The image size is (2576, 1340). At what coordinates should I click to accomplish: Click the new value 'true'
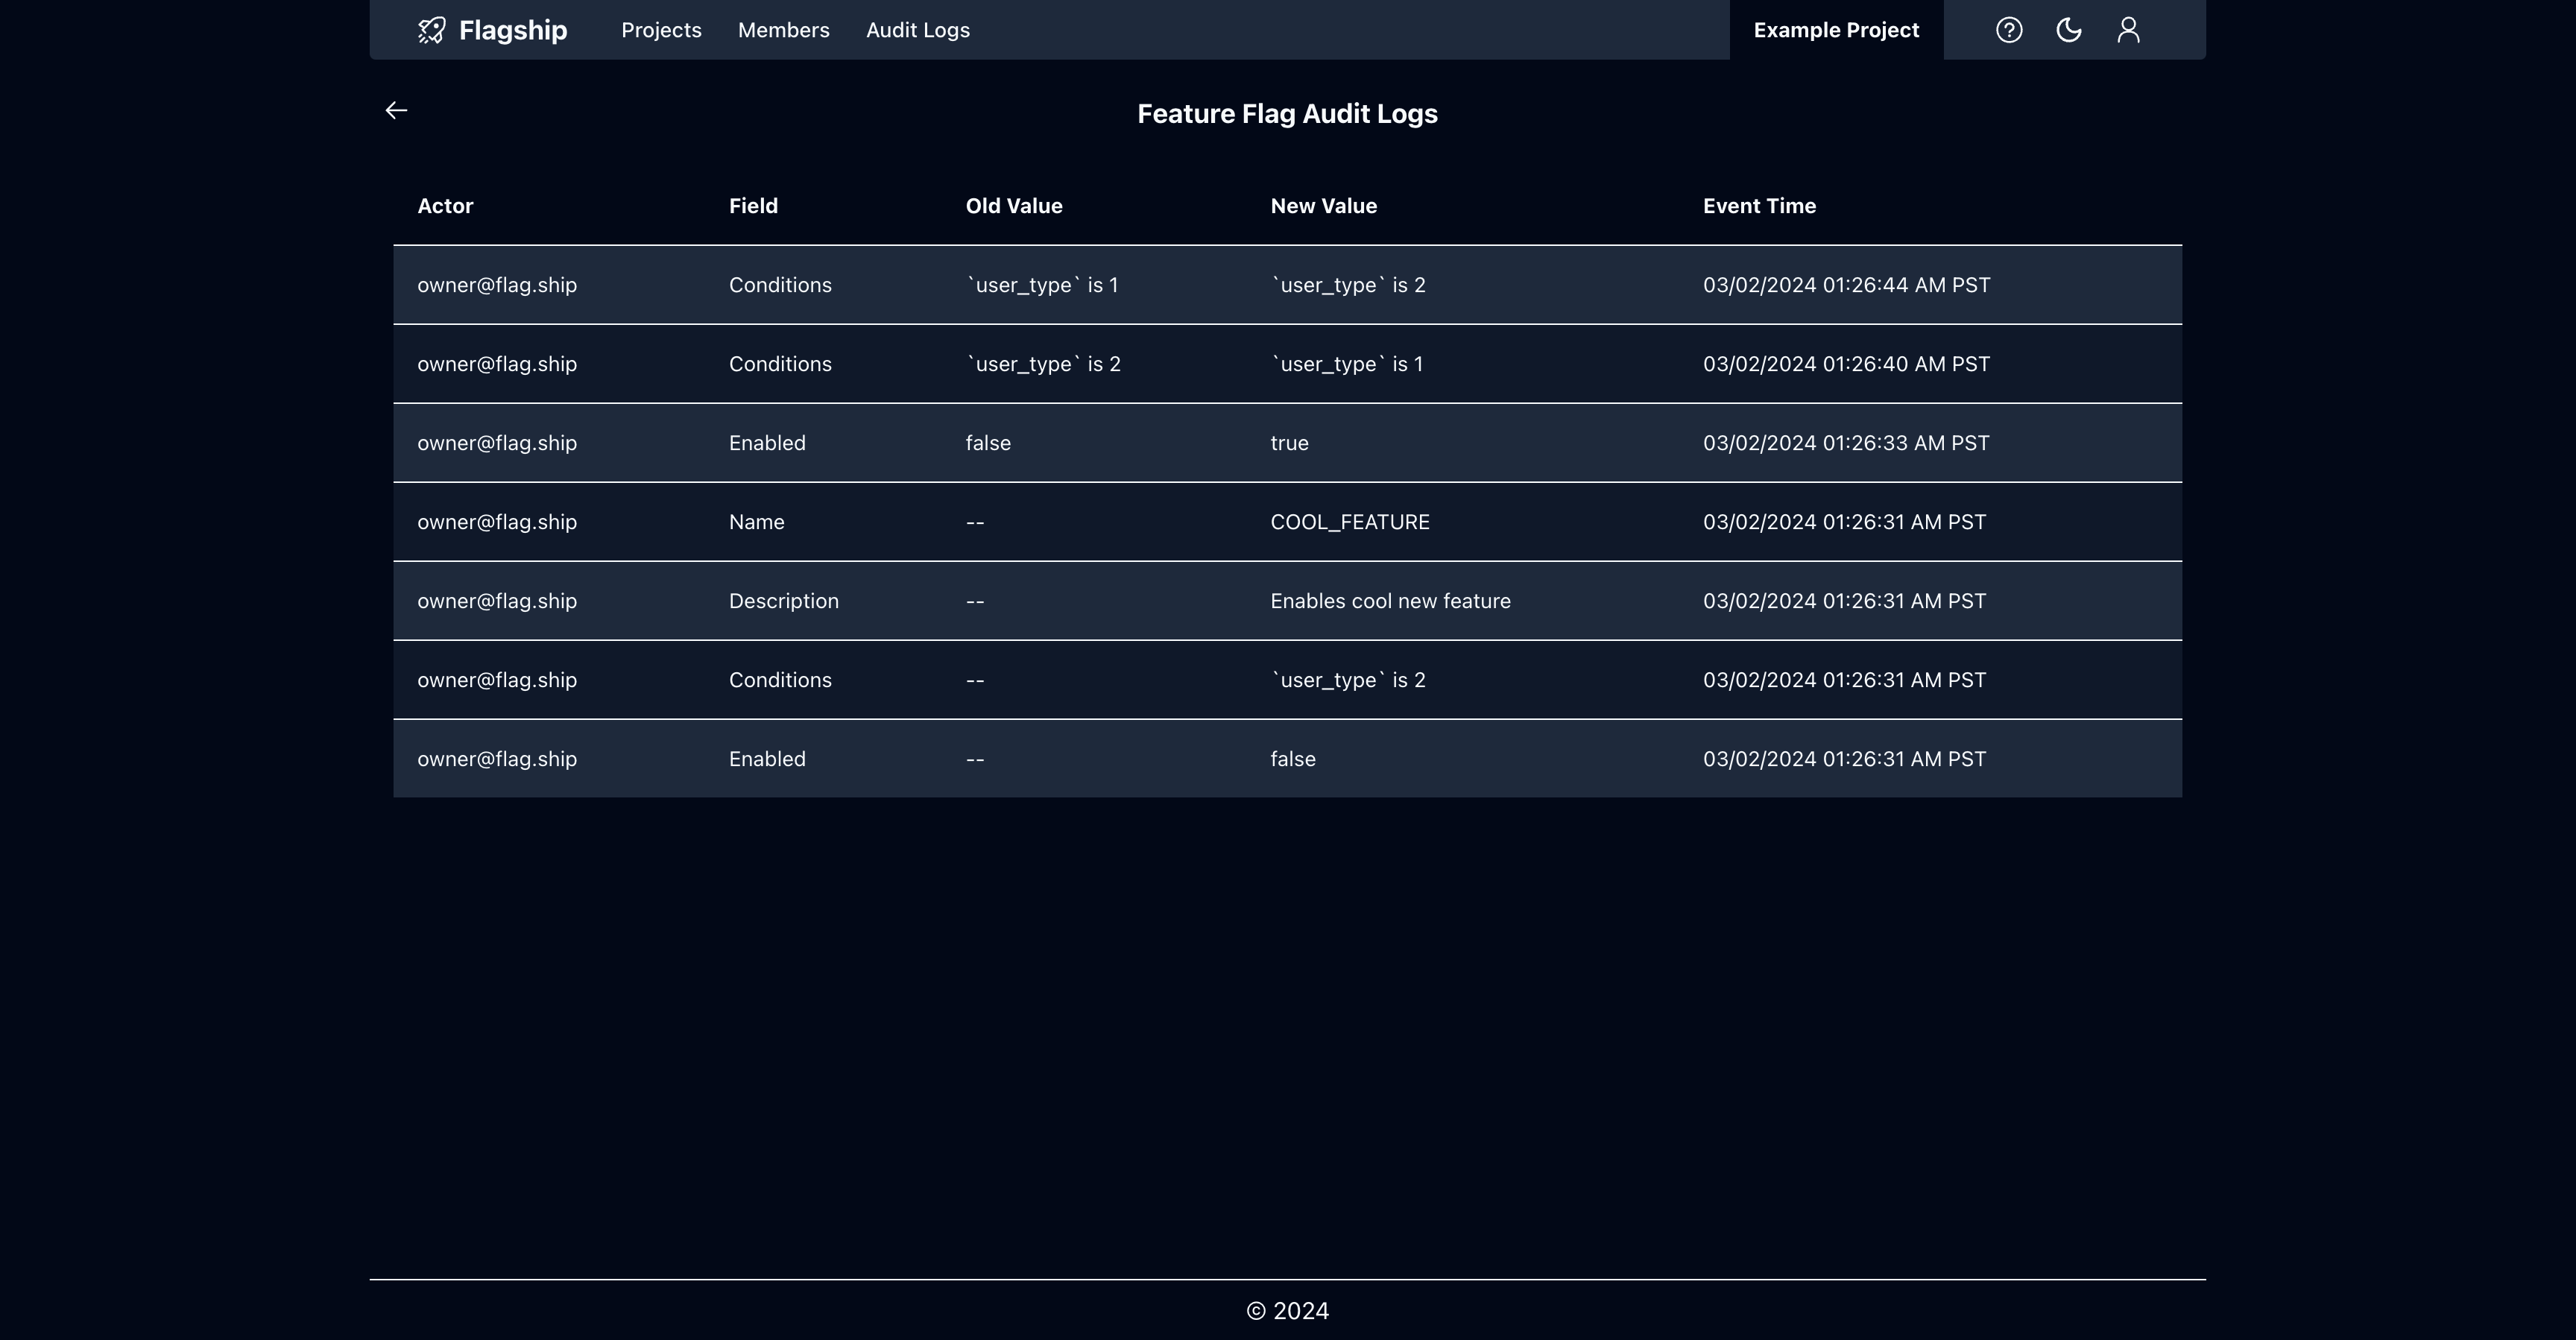click(x=1289, y=443)
